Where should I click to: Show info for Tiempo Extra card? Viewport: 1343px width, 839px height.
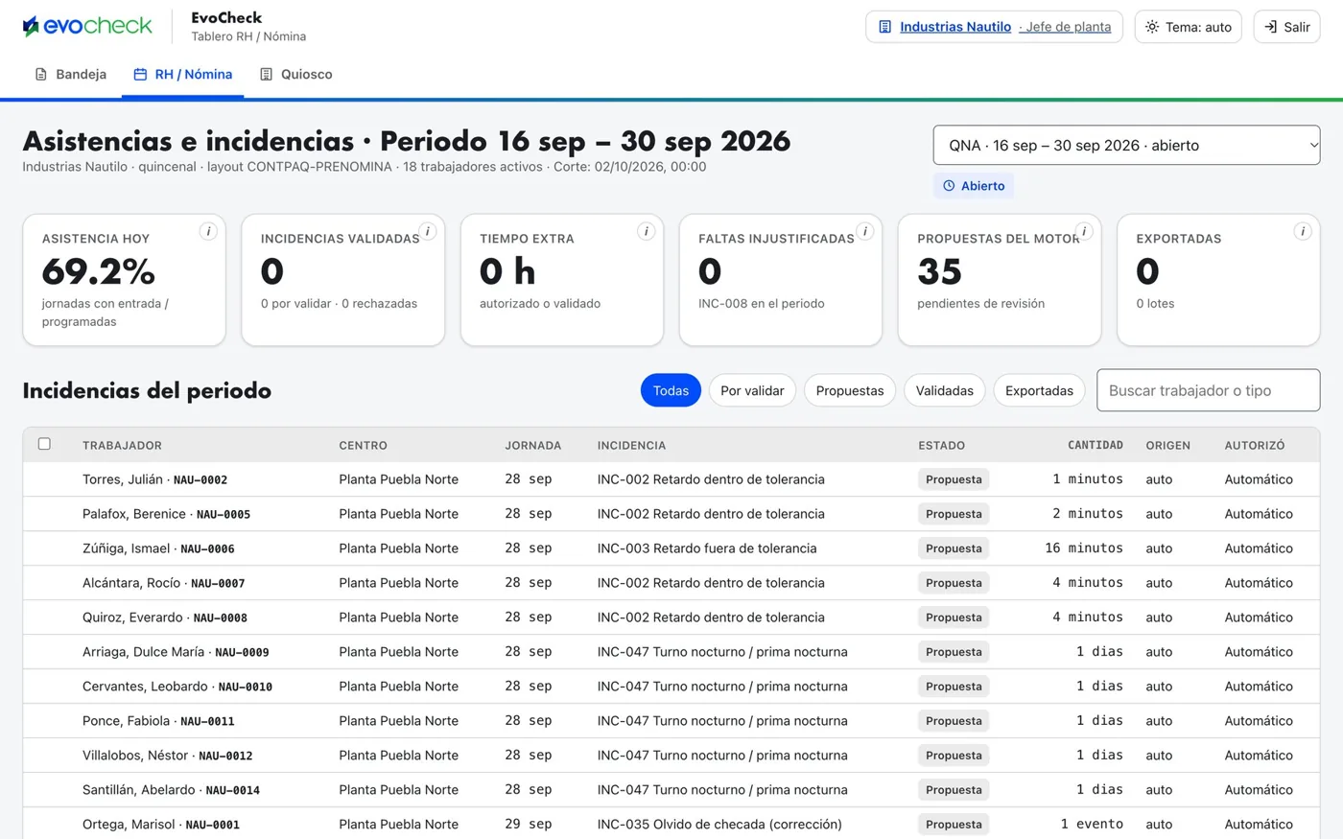[647, 231]
